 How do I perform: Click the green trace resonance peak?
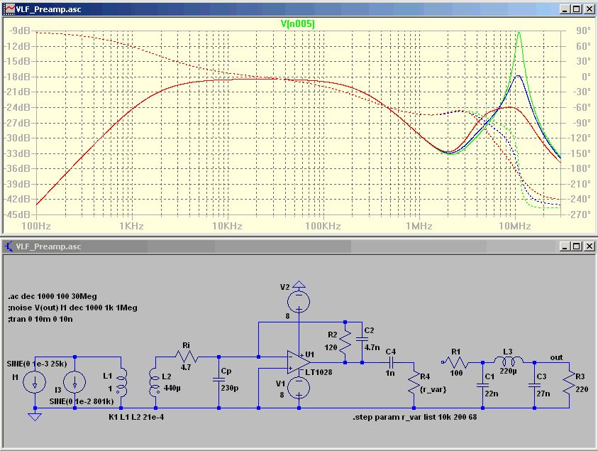[519, 33]
